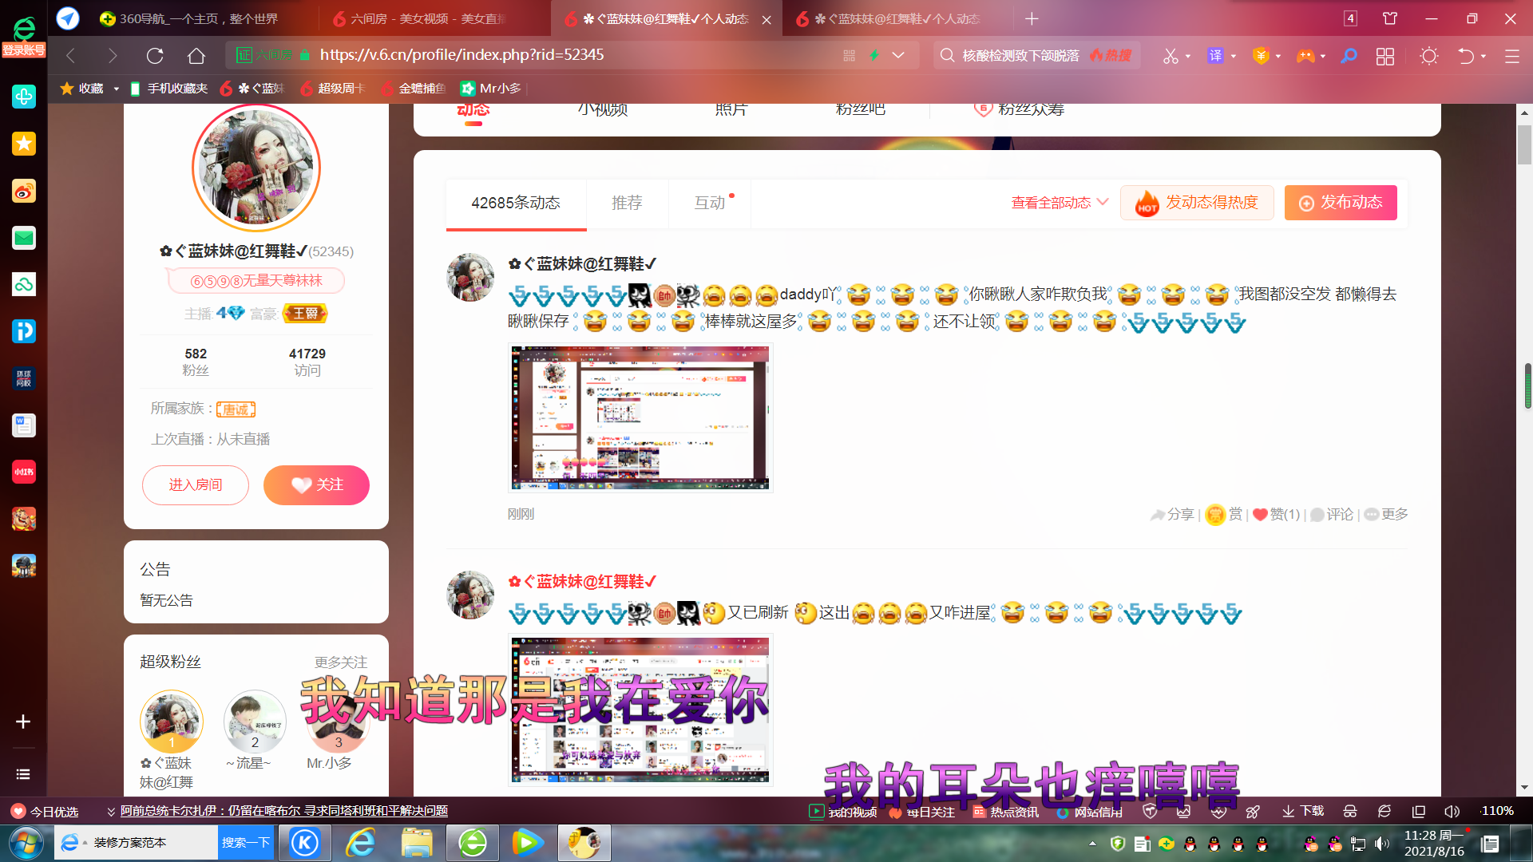1533x862 pixels.
Task: Select the 互动 tab
Action: tap(710, 204)
